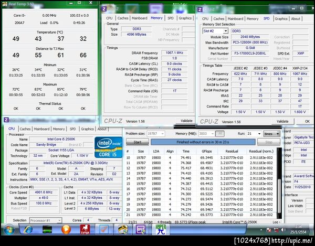The image size is (315, 246).
Task: Open Mainboard tab in right CPU-Z window
Action: coord(235,19)
